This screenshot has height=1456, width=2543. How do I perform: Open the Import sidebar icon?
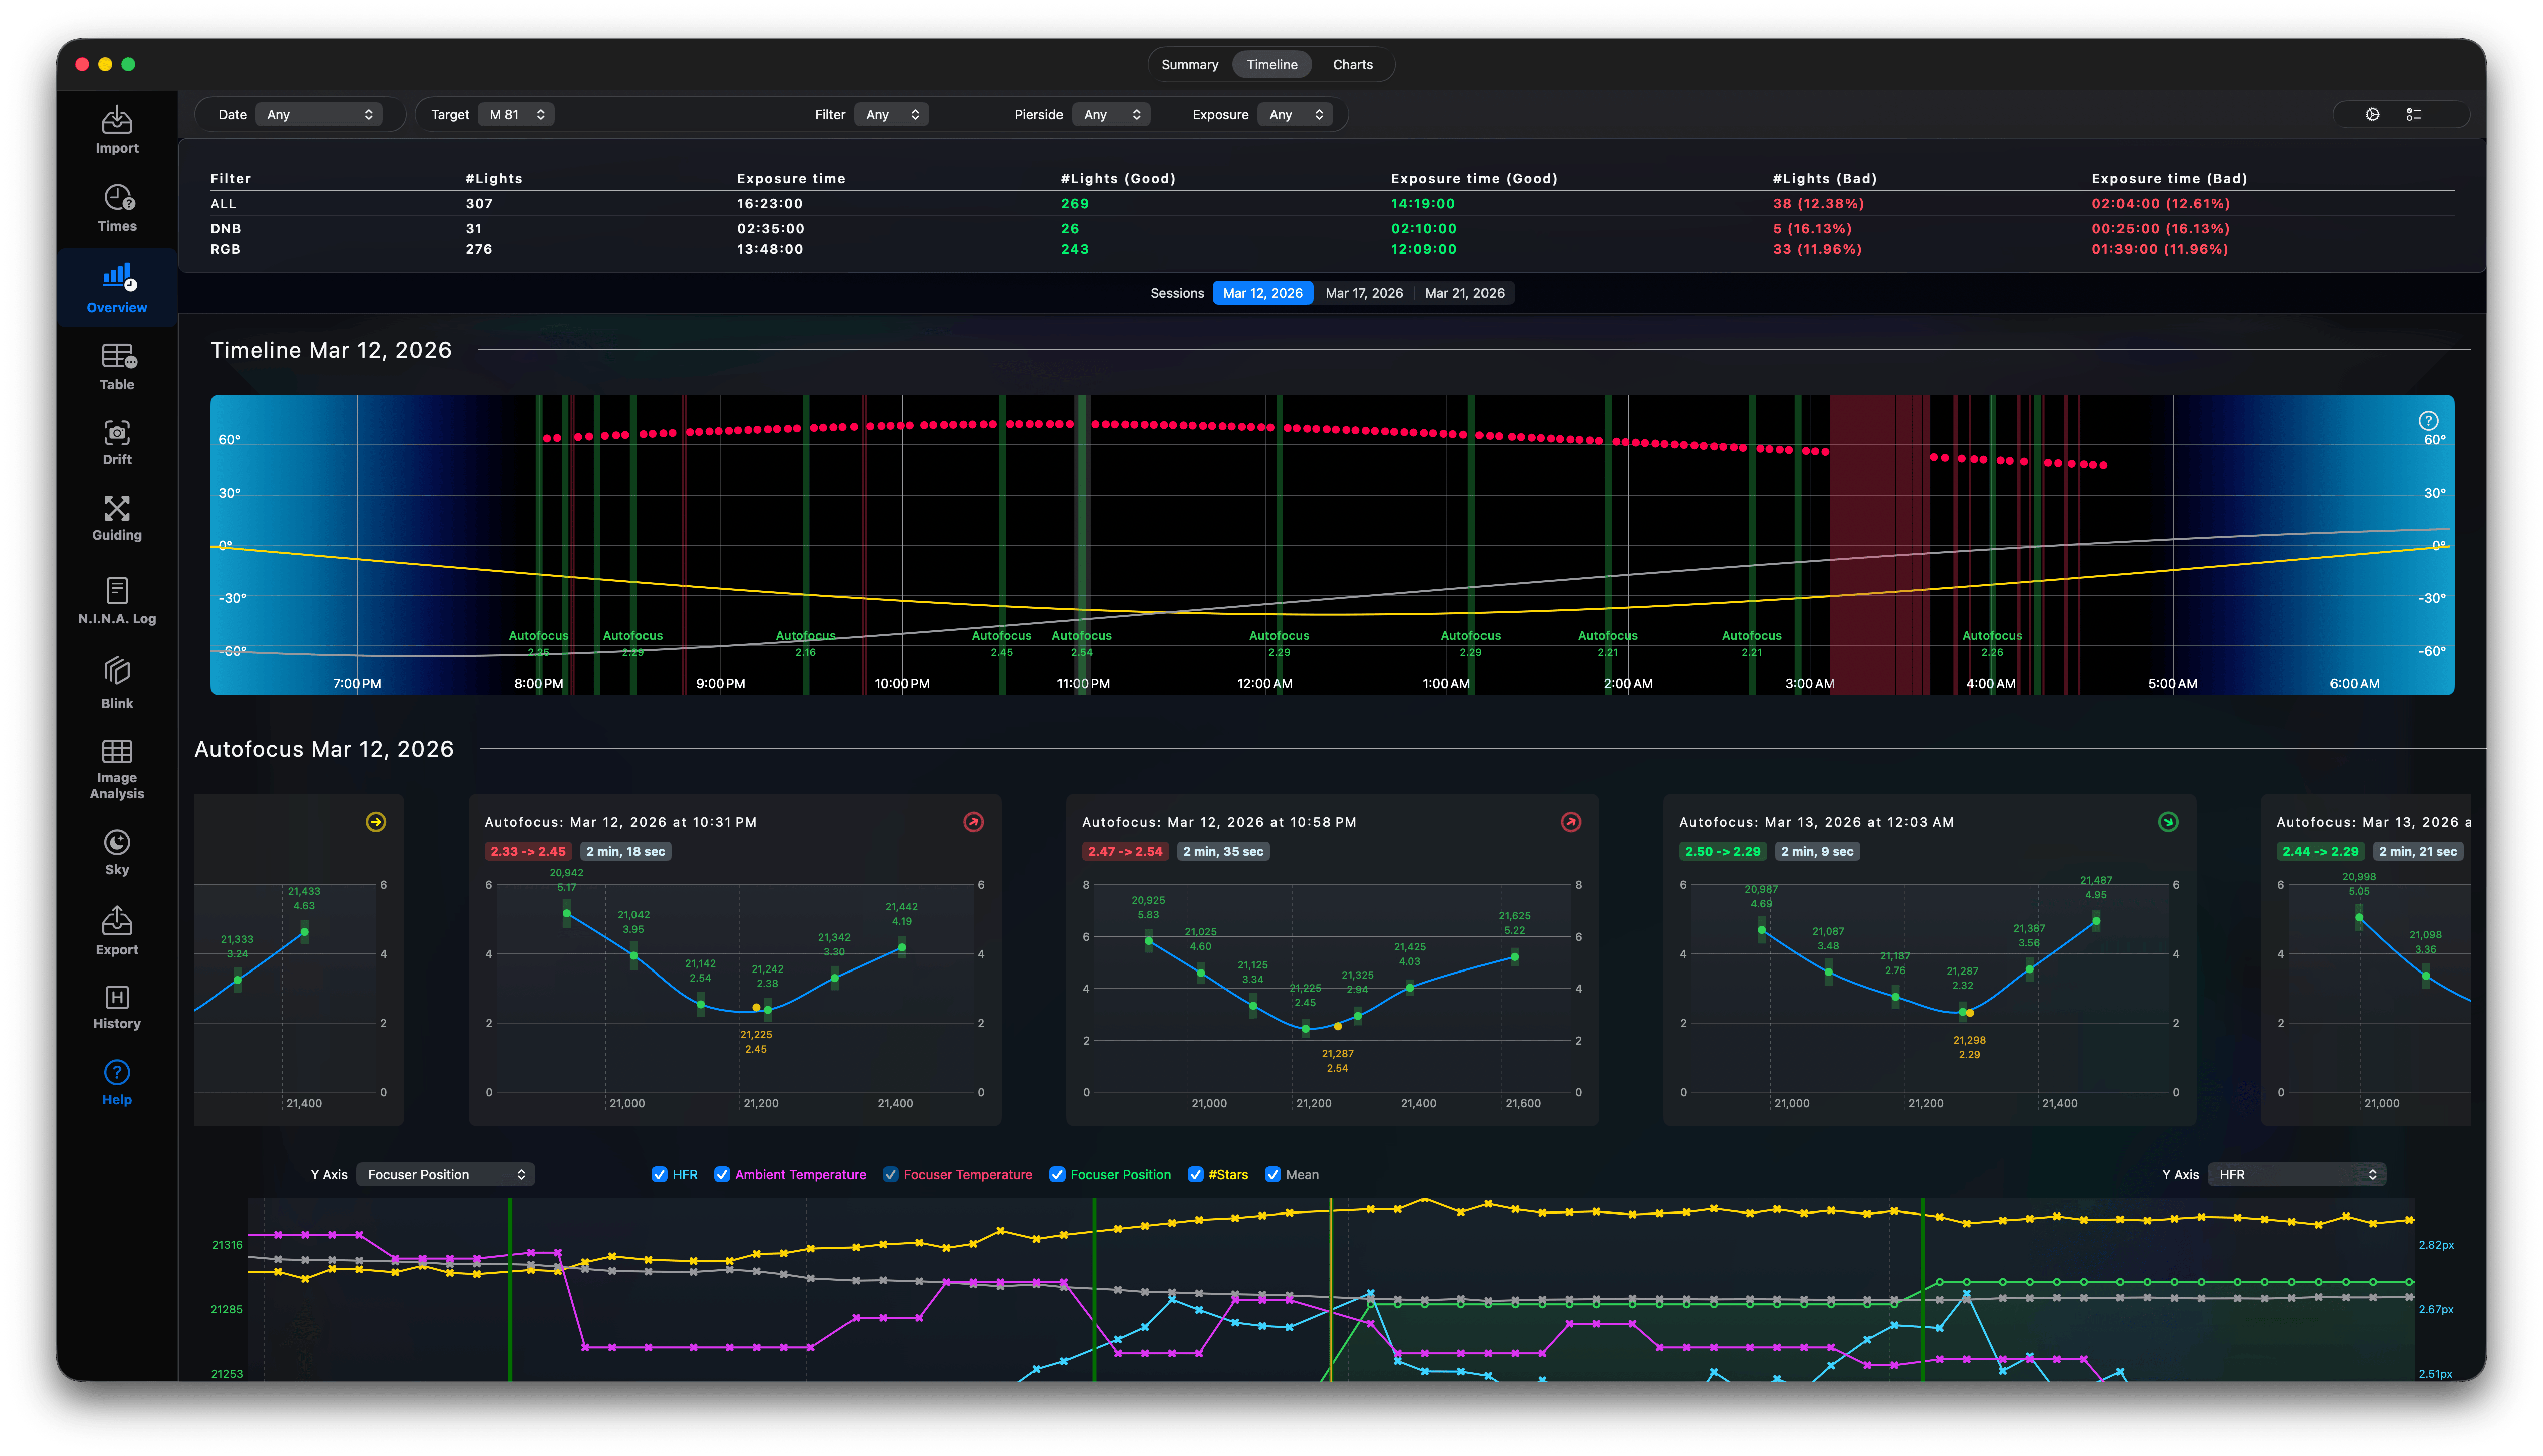117,121
